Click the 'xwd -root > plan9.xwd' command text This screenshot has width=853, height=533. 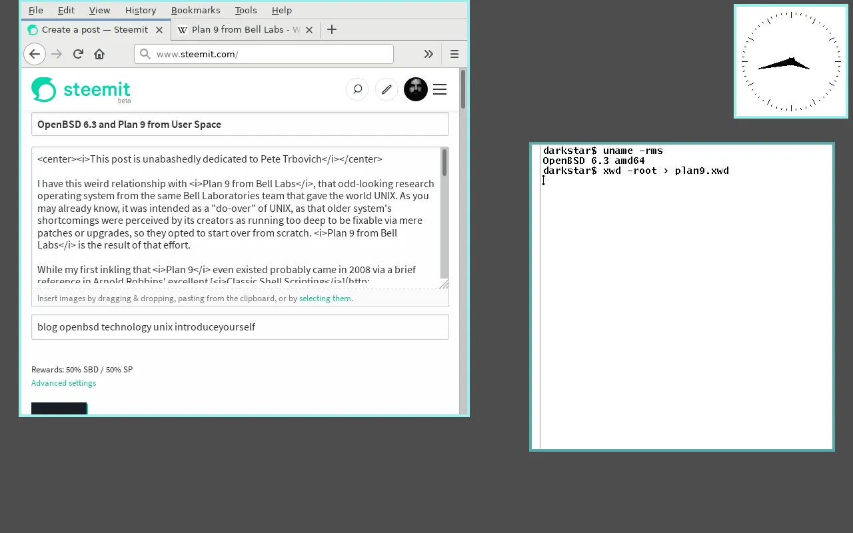[666, 171]
